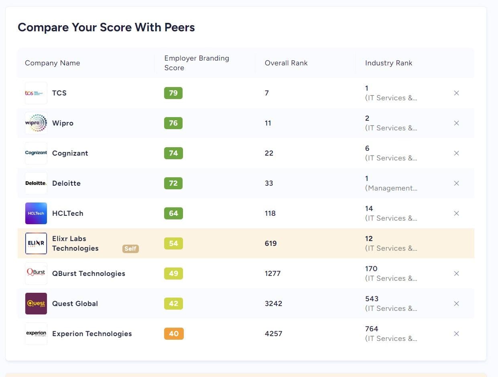Click the Employer Branding Score column header

197,63
